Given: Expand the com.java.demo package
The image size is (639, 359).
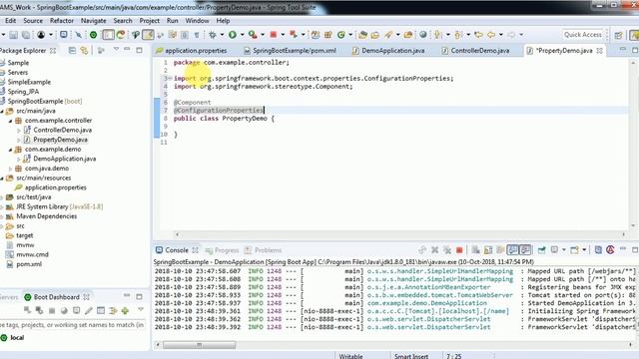Looking at the screenshot, I should 11,169.
